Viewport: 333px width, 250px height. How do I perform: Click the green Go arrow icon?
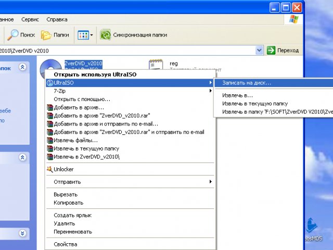tap(271, 51)
